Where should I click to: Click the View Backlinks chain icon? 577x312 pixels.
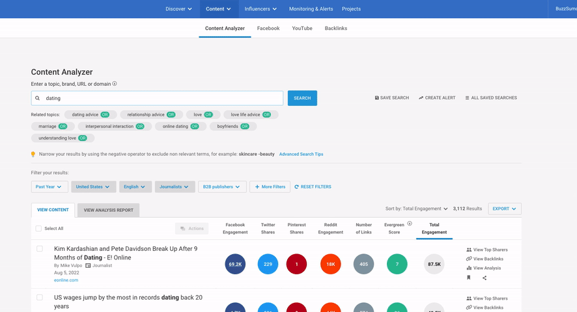click(469, 259)
